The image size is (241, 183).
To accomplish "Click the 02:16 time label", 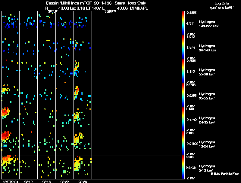I will click(x=47, y=181).
